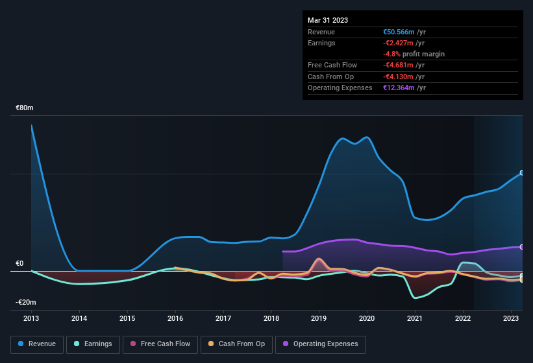Click the 2013 x-axis label
533x363 pixels.
[31, 318]
